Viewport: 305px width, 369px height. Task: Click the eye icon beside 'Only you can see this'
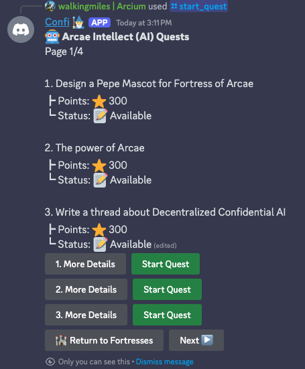(50, 362)
